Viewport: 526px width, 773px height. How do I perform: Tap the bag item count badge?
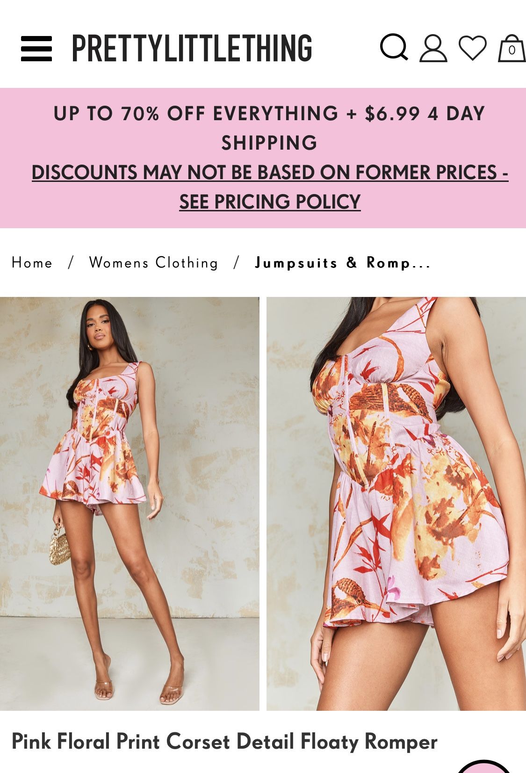(x=512, y=51)
